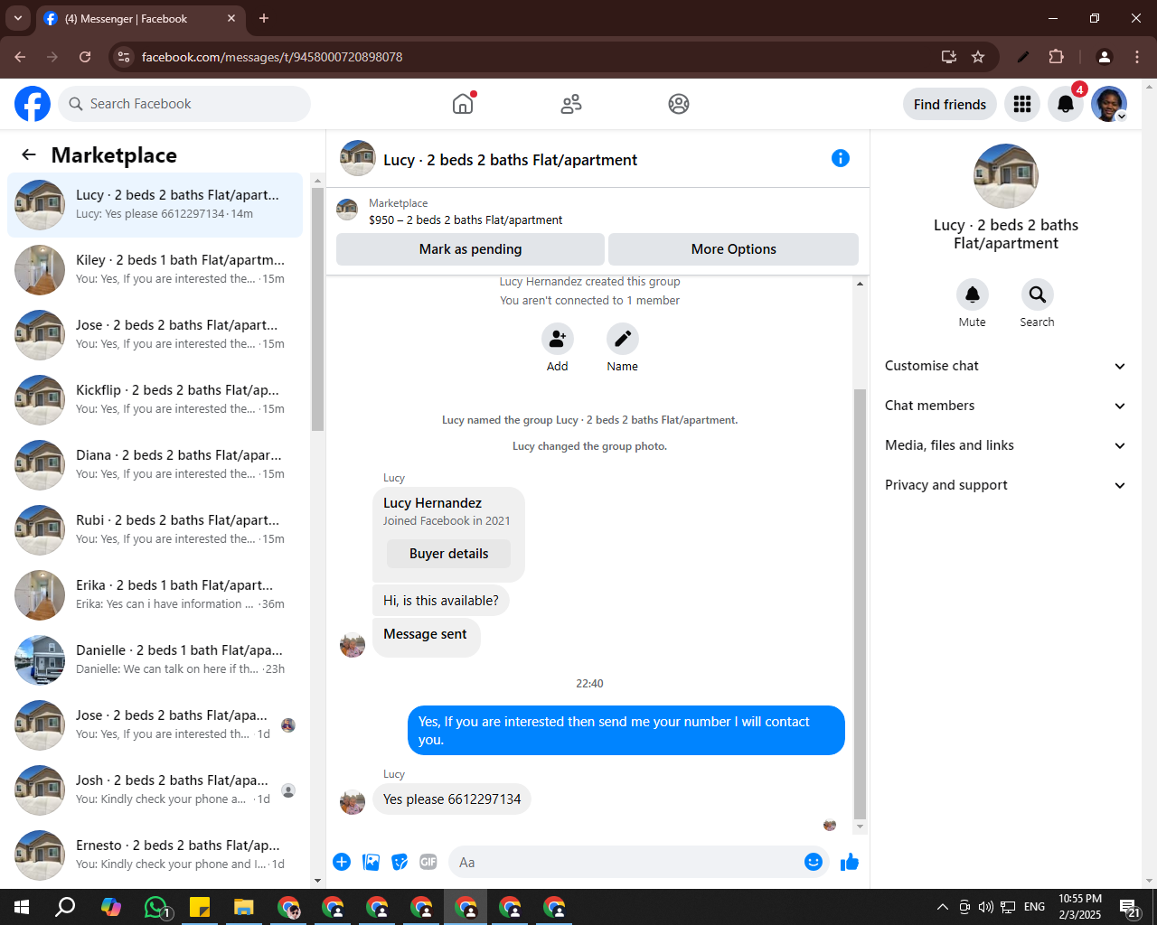Expand Media, files and links section
The width and height of the screenshot is (1157, 925).
tap(1005, 445)
